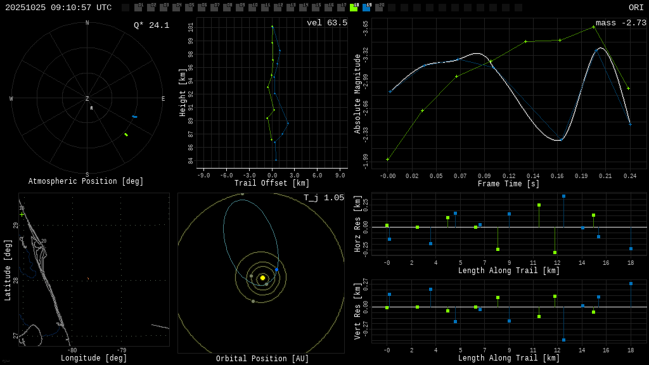The image size is (649, 365).
Task: Select the blue Earth marker on orbit
Action: (276, 270)
